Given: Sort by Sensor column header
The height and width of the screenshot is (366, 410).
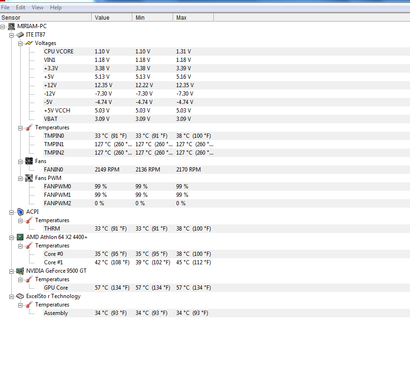Looking at the screenshot, I should pos(46,17).
